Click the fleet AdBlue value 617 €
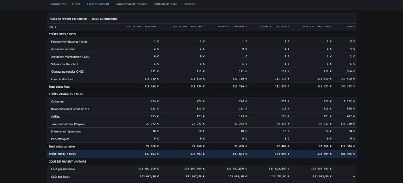This screenshot has width=403, height=183. click(x=351, y=117)
